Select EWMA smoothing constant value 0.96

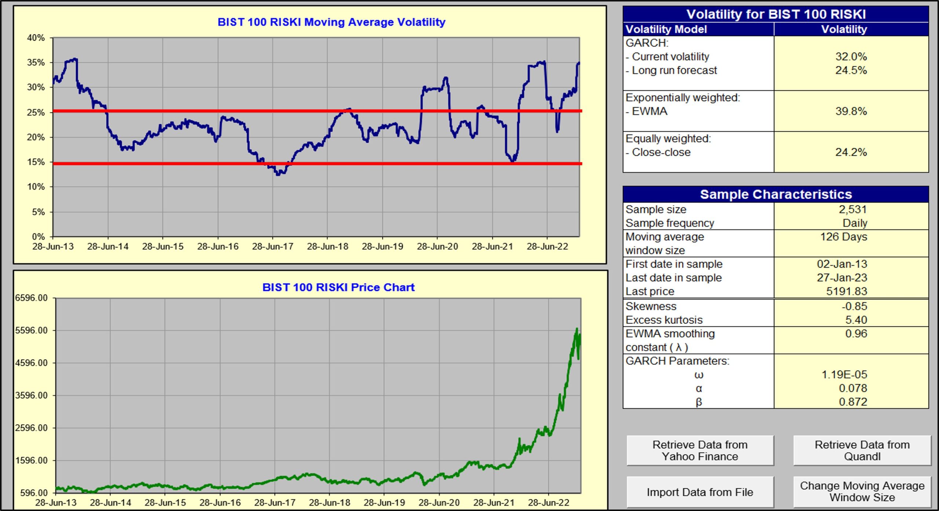[x=856, y=334]
